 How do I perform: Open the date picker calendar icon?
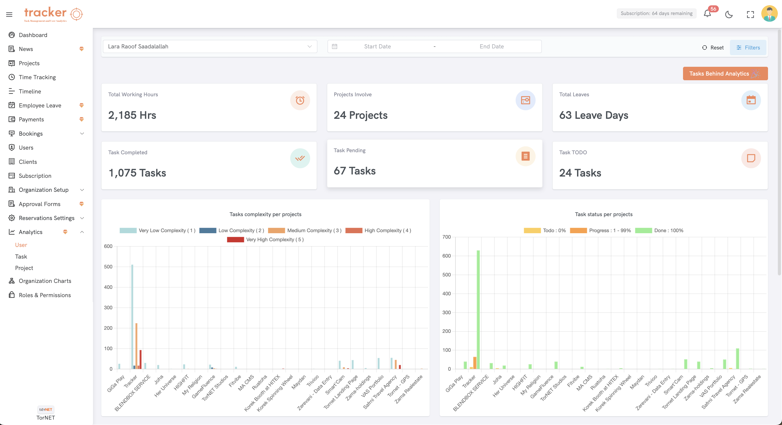(x=335, y=46)
